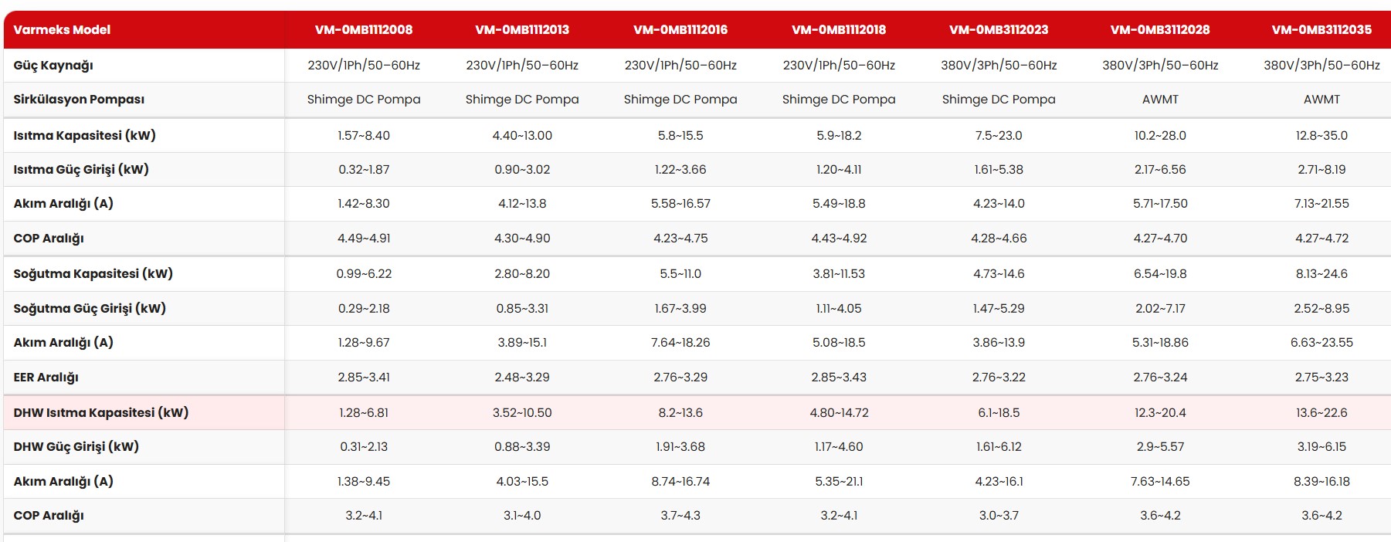The width and height of the screenshot is (1391, 542).
Task: Click the "Varmeks Model" header cell
Action: click(x=62, y=30)
